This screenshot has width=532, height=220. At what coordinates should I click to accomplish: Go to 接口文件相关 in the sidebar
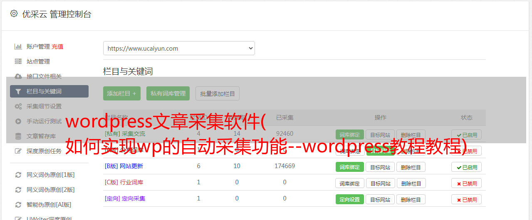pyautogui.click(x=44, y=76)
